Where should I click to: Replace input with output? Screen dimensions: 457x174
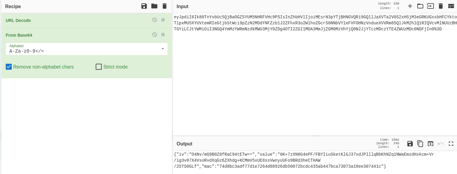(x=431, y=144)
